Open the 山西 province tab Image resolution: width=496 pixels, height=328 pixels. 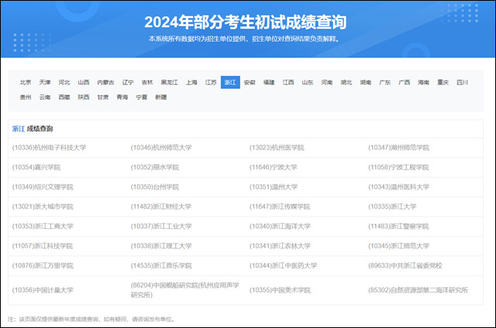(x=84, y=83)
